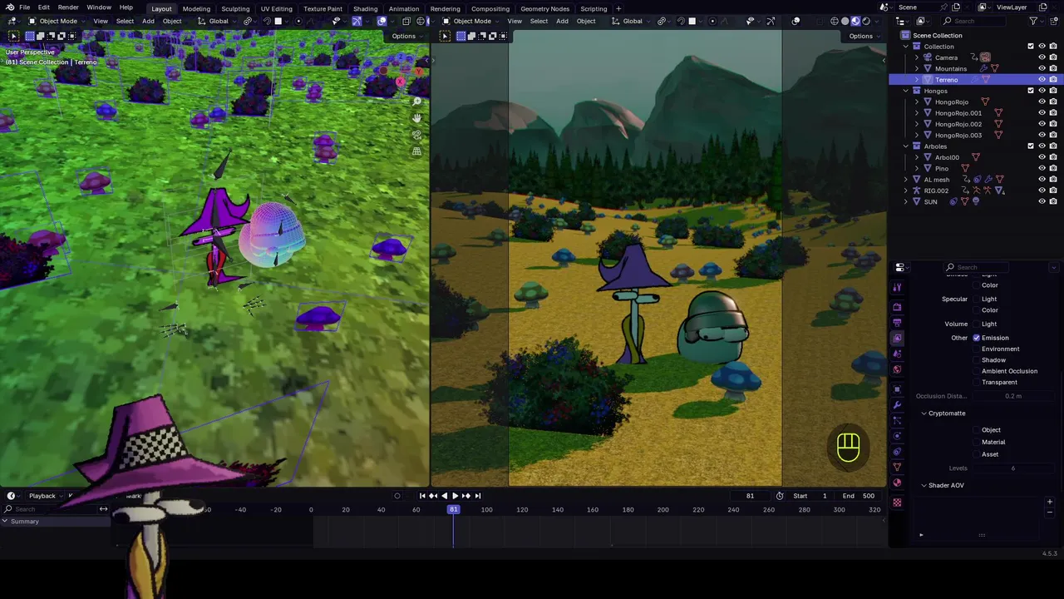The height and width of the screenshot is (599, 1064).
Task: Jump to the previous keyframe
Action: 433,496
